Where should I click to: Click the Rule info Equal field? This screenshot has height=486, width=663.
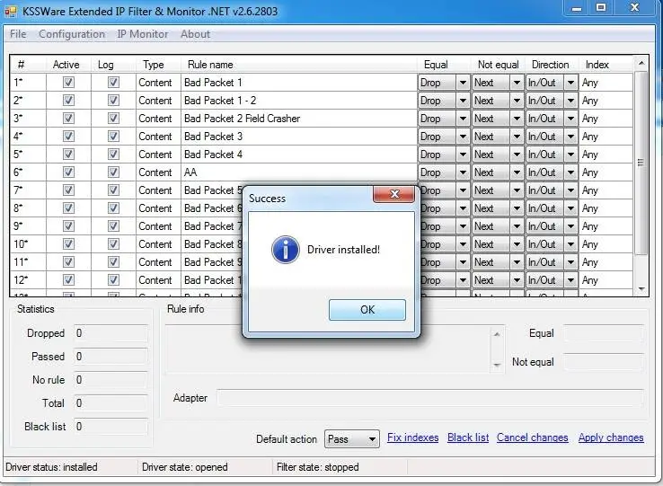[x=604, y=333]
